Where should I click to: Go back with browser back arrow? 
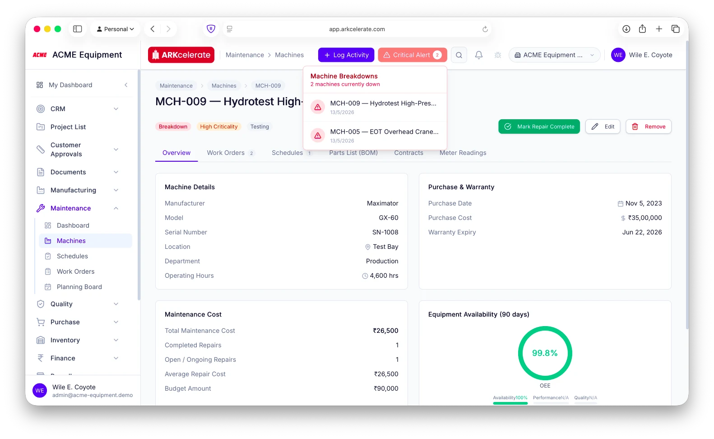[153, 29]
